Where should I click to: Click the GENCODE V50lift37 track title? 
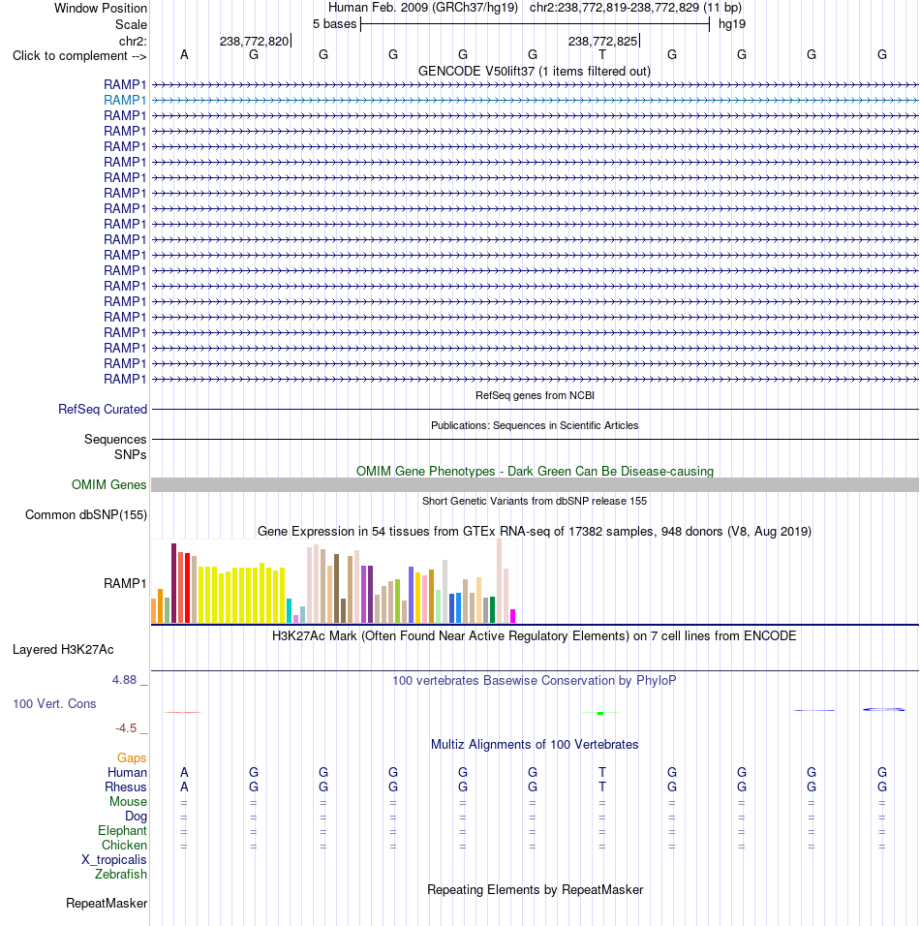pos(535,72)
